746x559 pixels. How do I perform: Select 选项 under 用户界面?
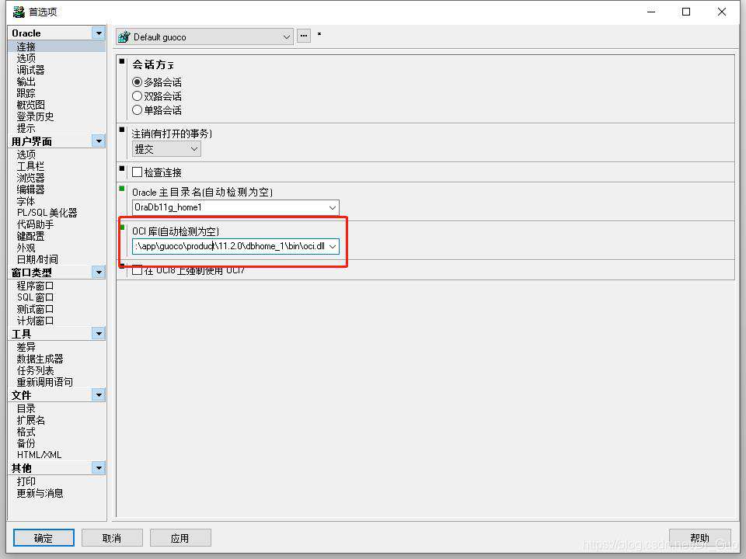click(x=26, y=155)
